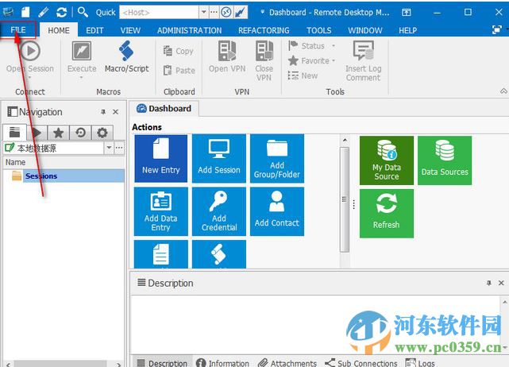Click the Actions scrollbar up arrow
The width and height of the screenshot is (509, 367).
pyautogui.click(x=345, y=140)
